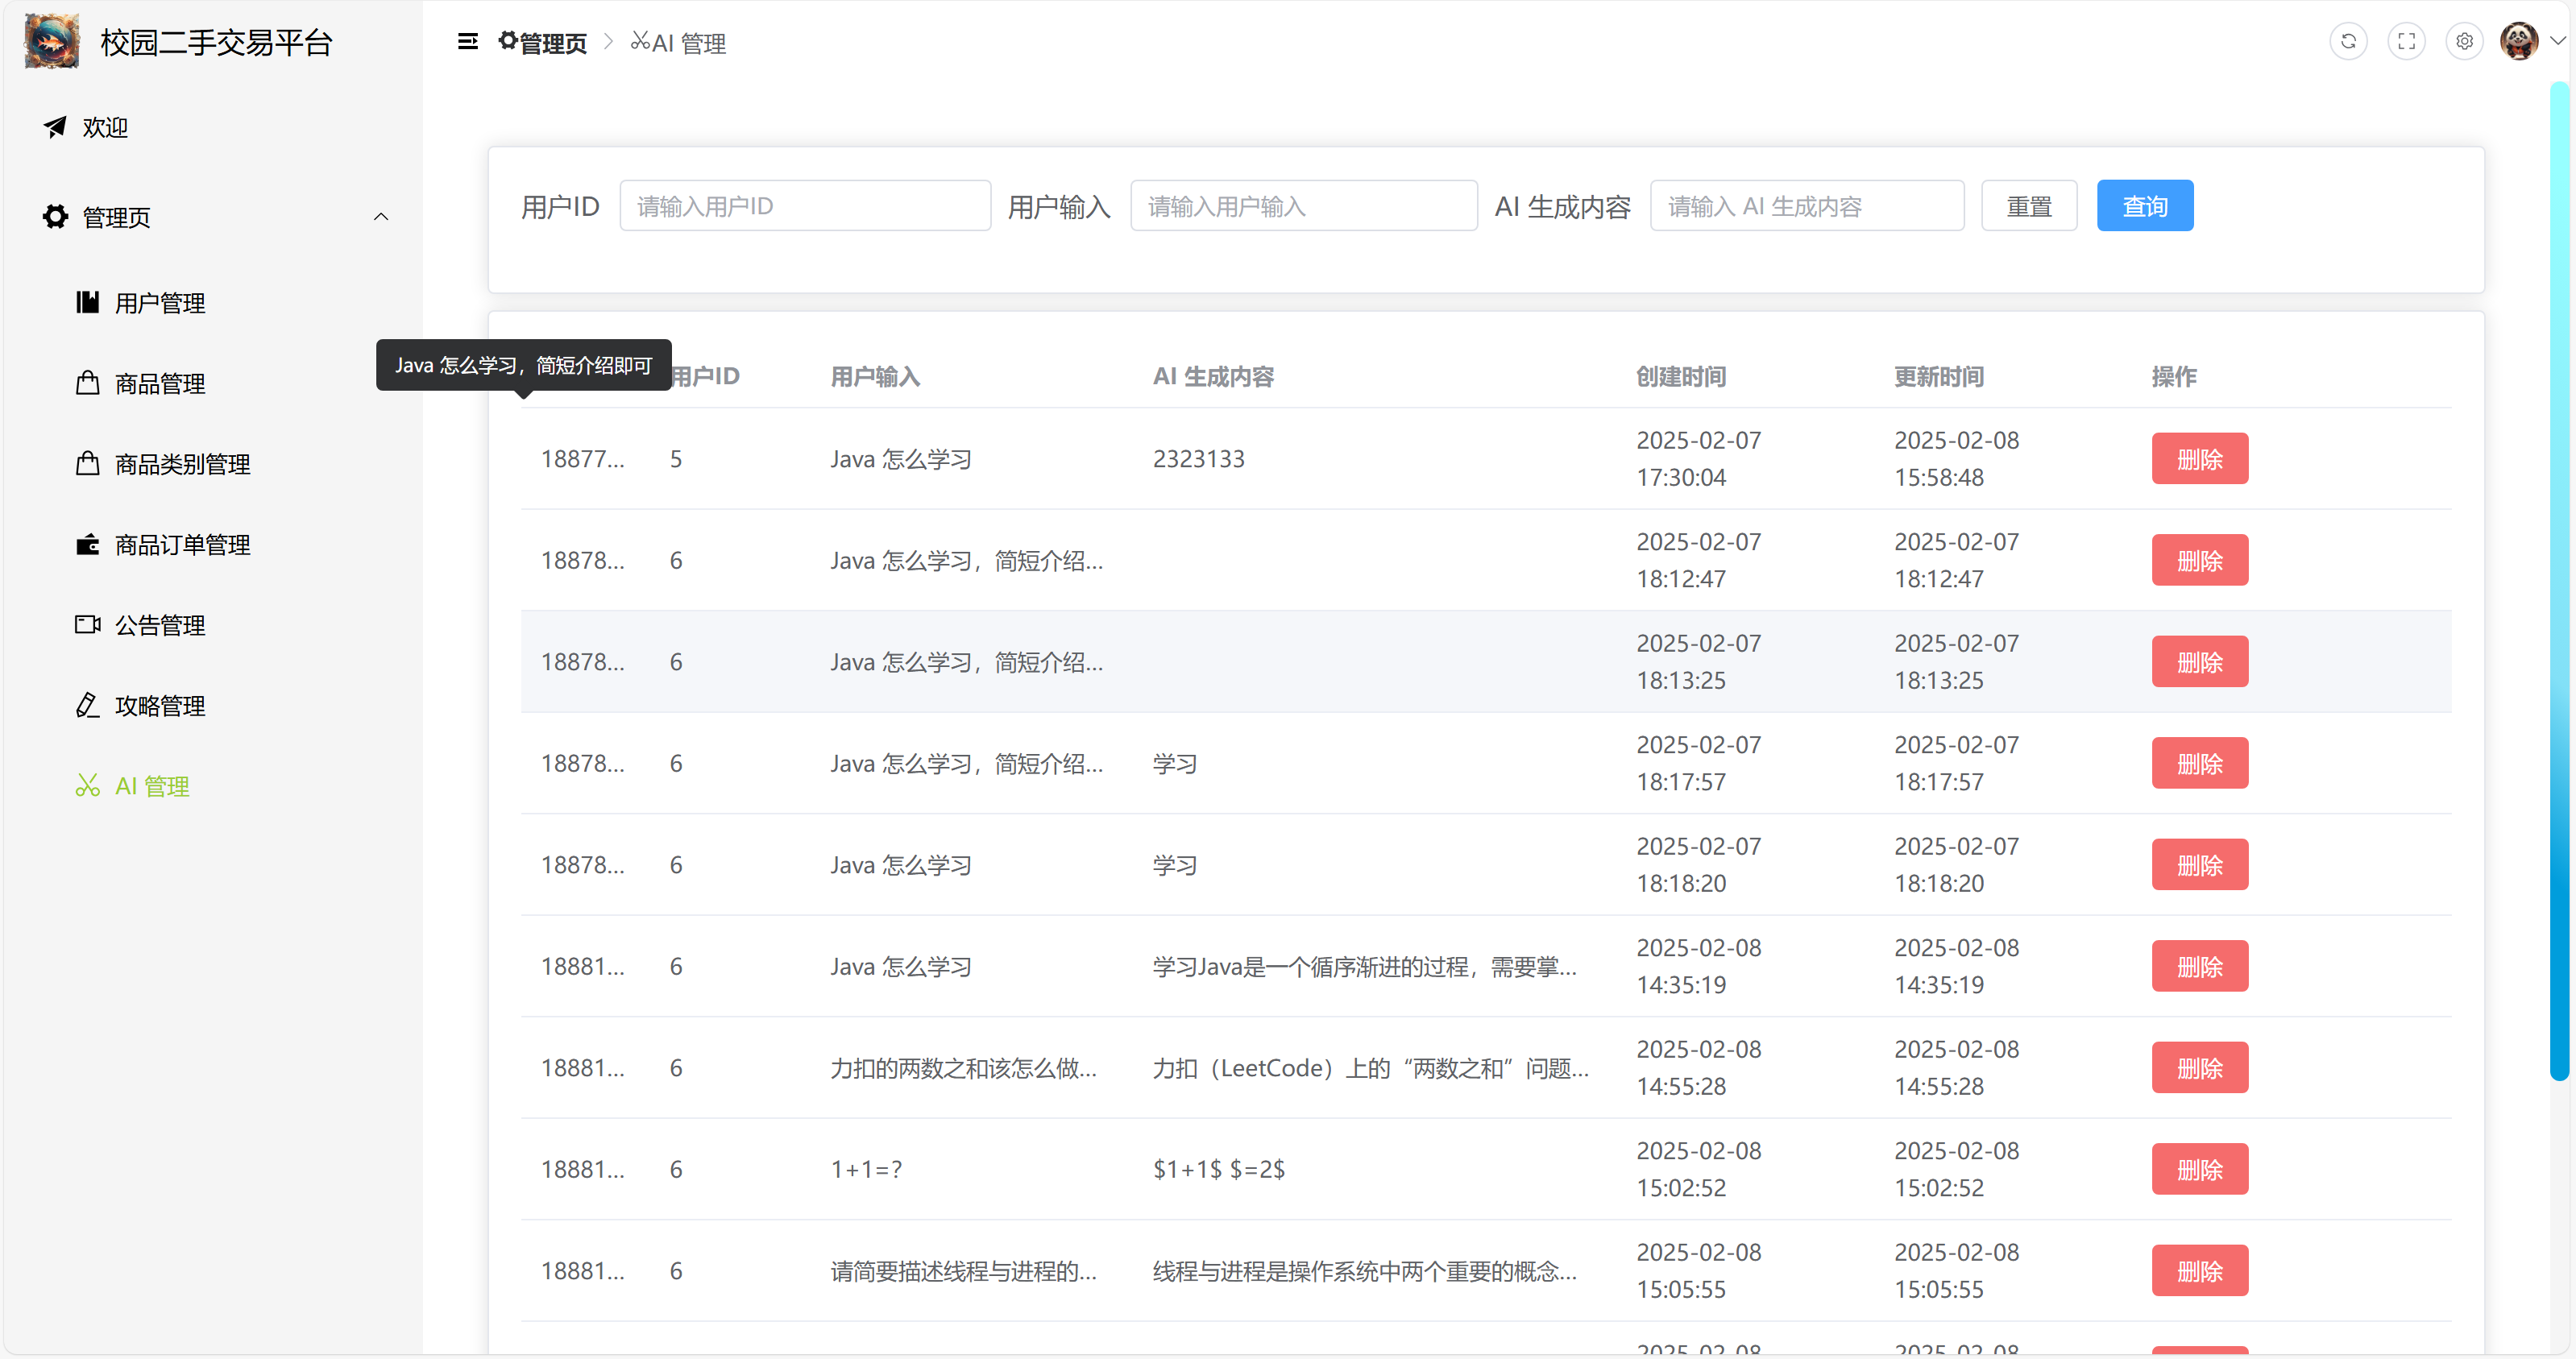
Task: Click the refresh icon in top bar
Action: point(2348,42)
